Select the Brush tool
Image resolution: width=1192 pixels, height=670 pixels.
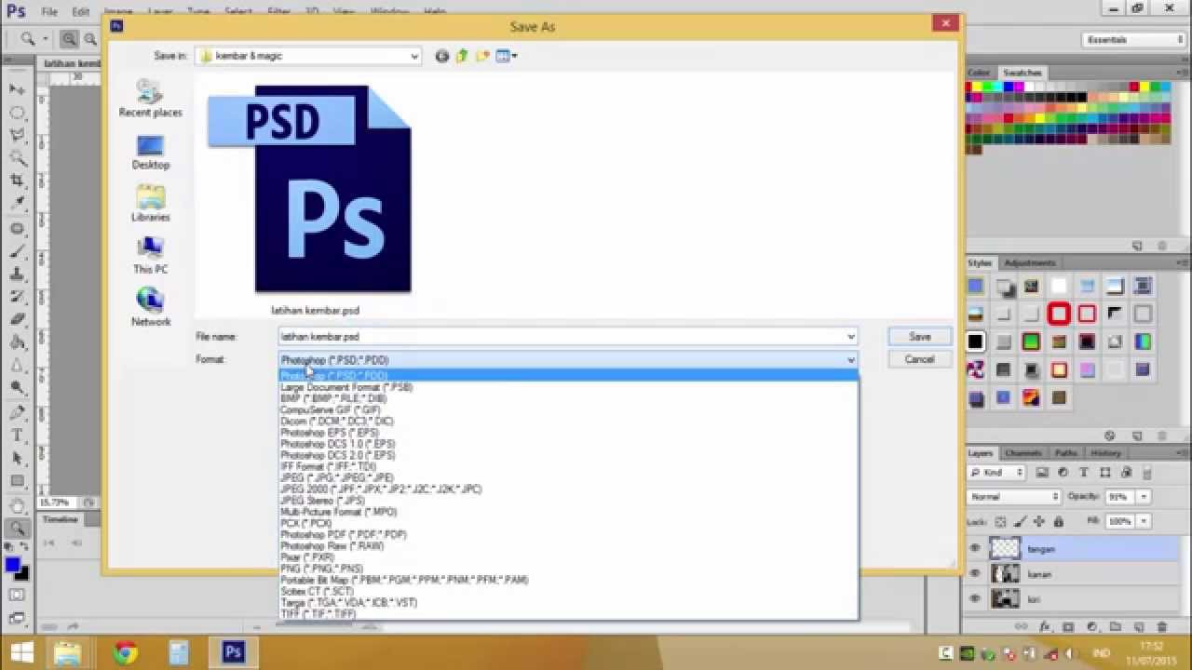click(x=17, y=251)
